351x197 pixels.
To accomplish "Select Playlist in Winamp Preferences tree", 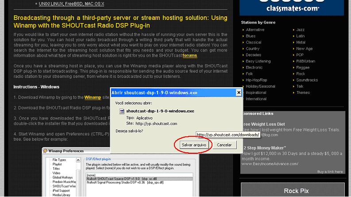I will pos(57,164).
